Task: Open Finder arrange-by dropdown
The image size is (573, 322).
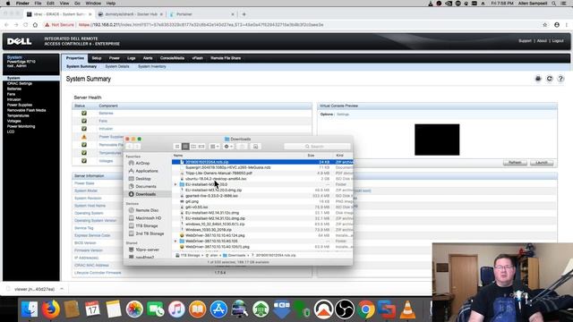Action: [215, 147]
